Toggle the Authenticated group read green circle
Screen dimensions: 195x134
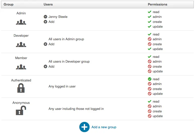pyautogui.click(x=150, y=79)
